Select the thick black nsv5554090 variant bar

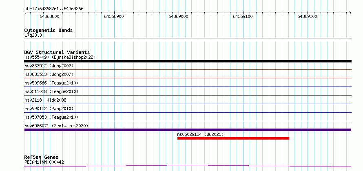coord(188,61)
